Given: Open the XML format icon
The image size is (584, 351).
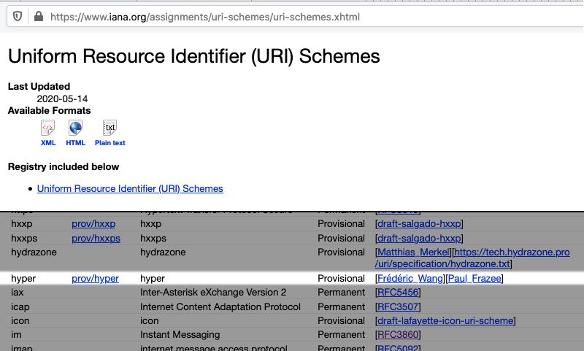Looking at the screenshot, I should [x=48, y=128].
